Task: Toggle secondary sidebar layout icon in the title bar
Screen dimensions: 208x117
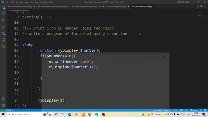Action: click(185, 2)
